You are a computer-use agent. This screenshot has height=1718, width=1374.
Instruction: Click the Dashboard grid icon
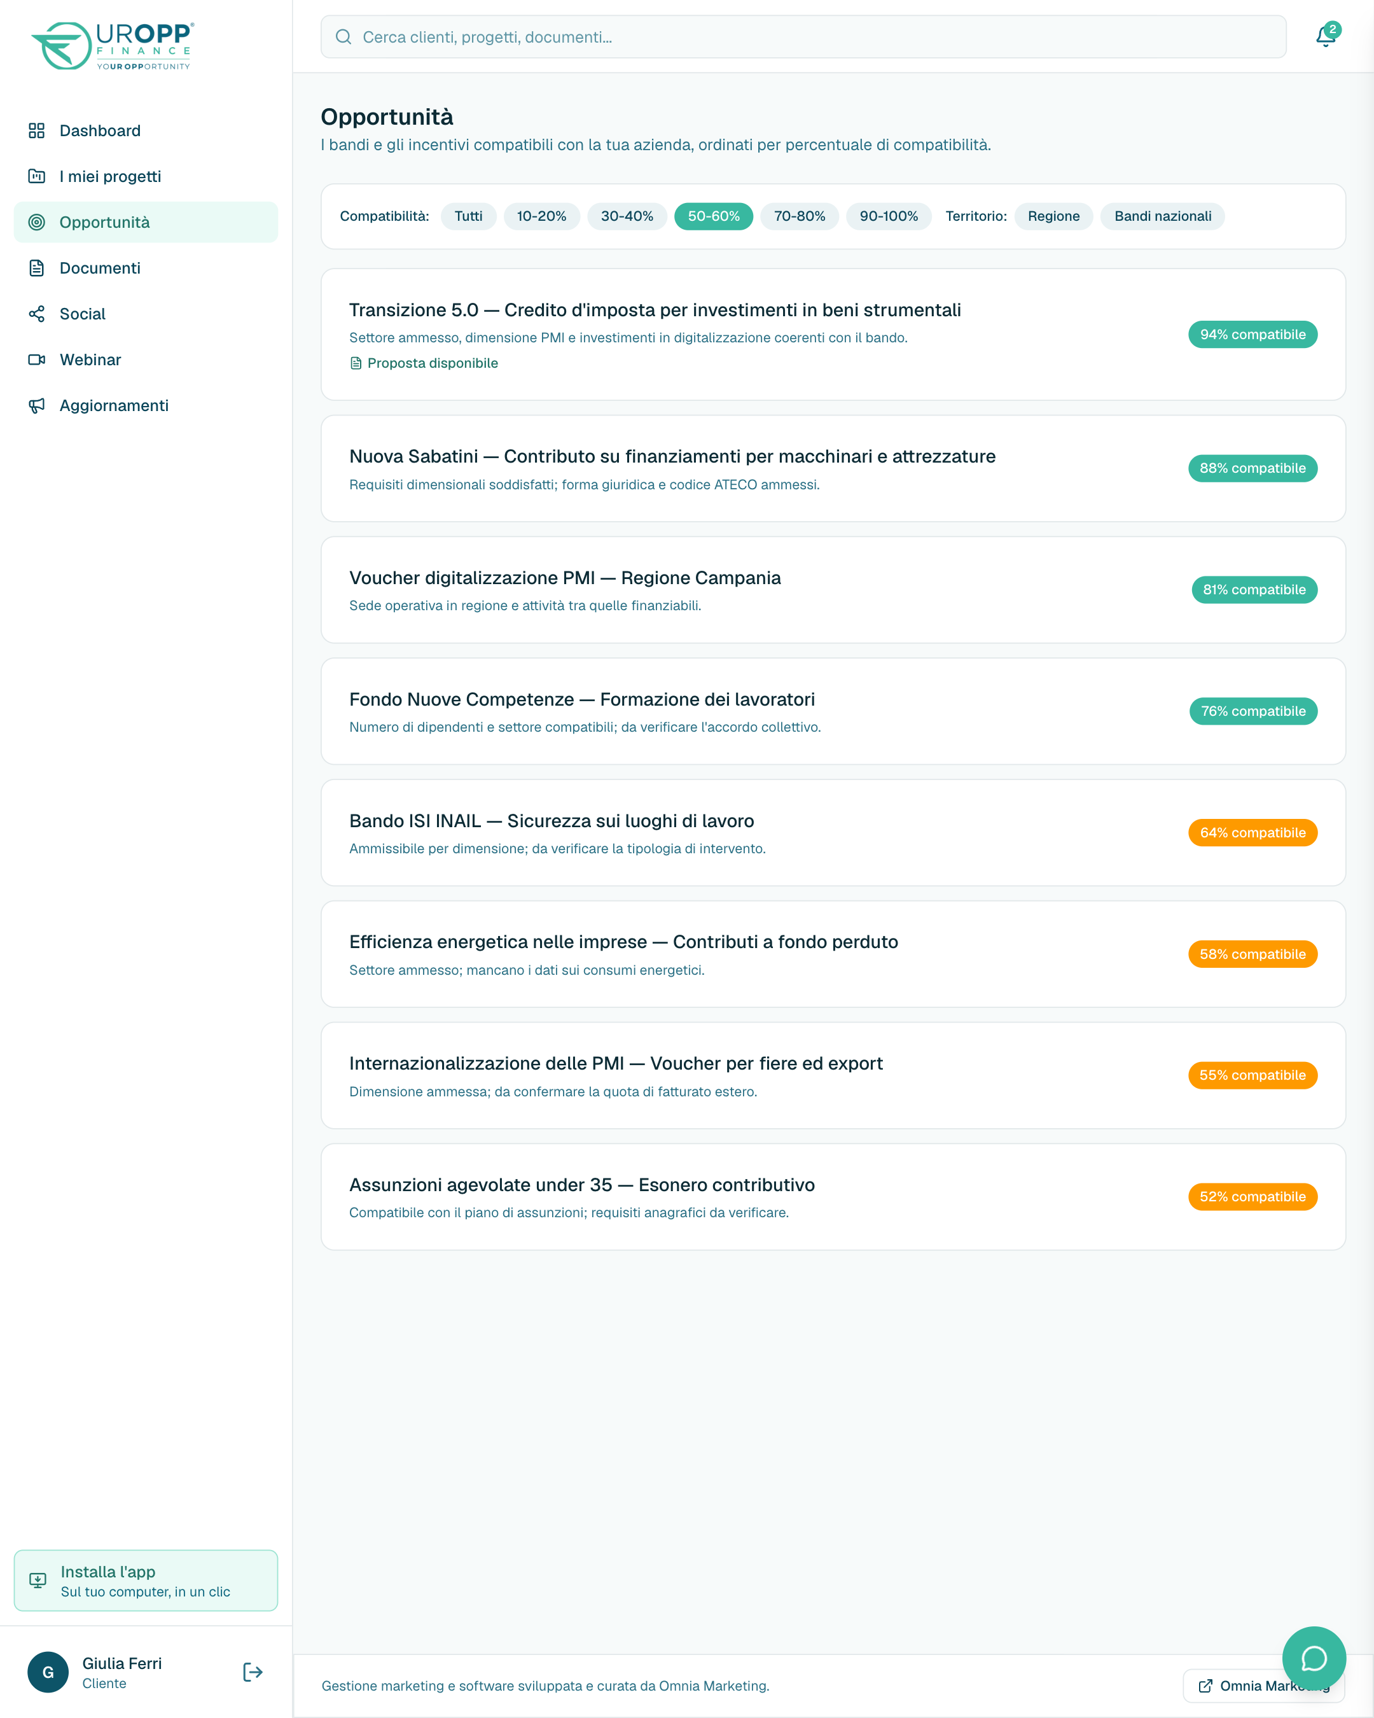[37, 130]
